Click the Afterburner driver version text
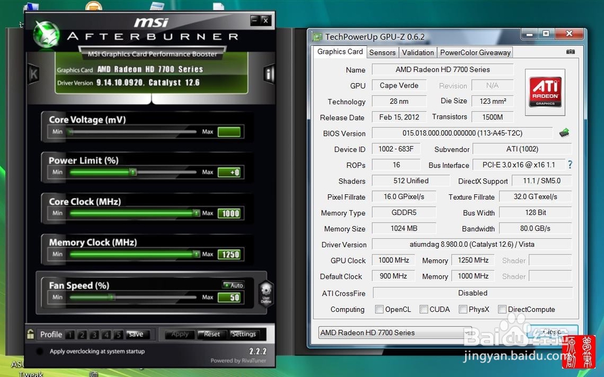This screenshot has height=377, width=604. (148, 82)
